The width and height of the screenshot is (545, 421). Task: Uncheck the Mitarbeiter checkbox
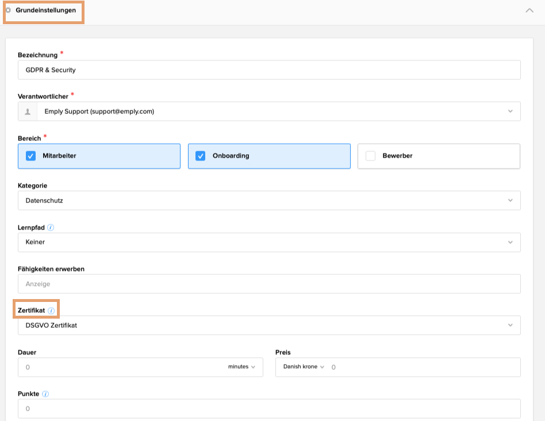coord(30,155)
